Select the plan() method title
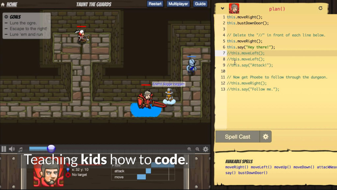 (x=277, y=9)
